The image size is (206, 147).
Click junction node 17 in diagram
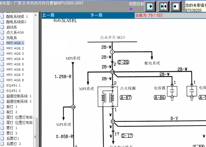pyautogui.click(x=113, y=121)
